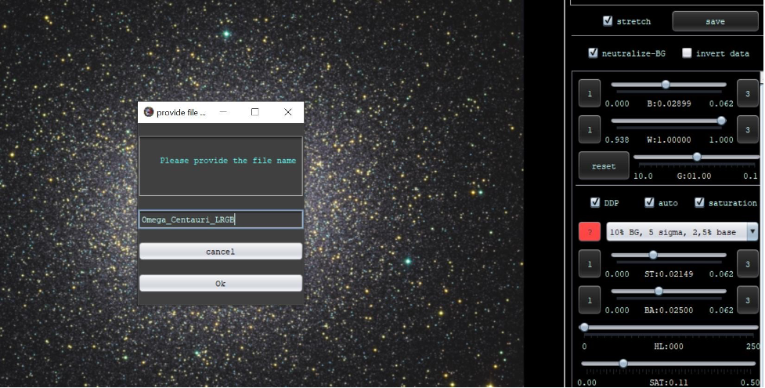Click the red question mark help button
765x388 pixels.
pyautogui.click(x=590, y=232)
